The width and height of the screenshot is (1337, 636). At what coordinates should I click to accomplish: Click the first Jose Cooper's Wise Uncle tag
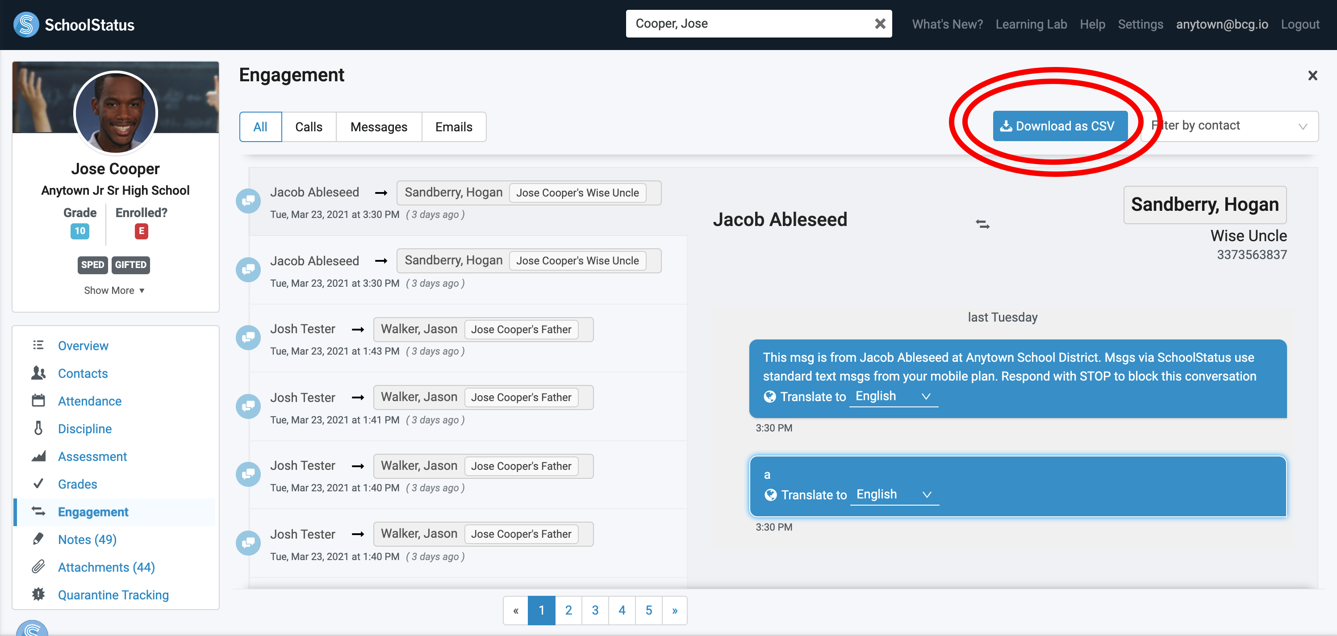click(x=577, y=192)
